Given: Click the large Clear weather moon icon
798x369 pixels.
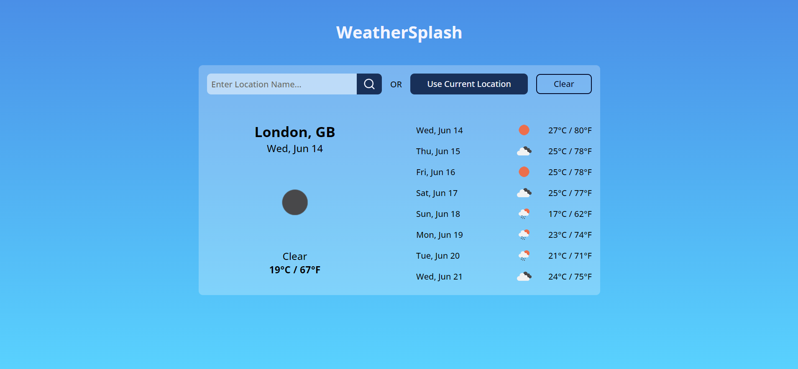Looking at the screenshot, I should (x=295, y=202).
